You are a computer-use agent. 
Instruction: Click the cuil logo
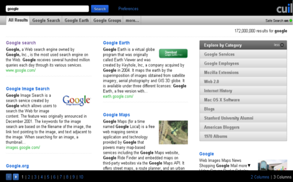pyautogui.click(x=285, y=8)
